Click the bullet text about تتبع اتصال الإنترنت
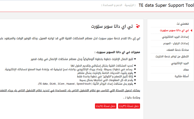The width and height of the screenshot is (194, 119). coord(82,59)
